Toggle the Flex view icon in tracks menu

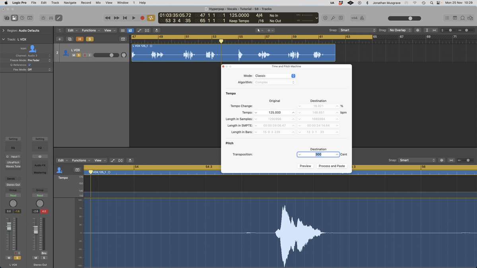click(x=147, y=30)
